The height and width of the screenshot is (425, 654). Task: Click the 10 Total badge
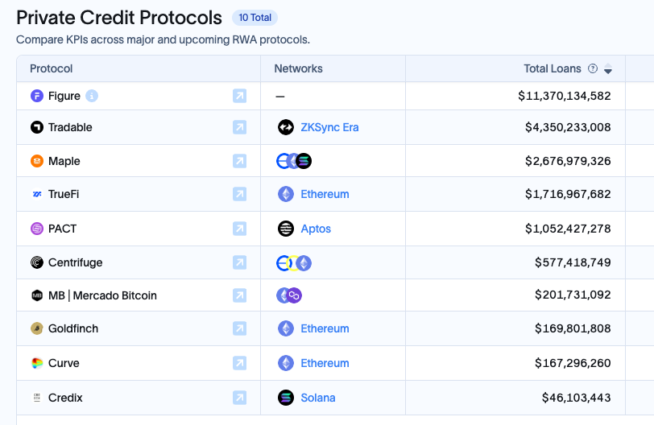tap(255, 18)
